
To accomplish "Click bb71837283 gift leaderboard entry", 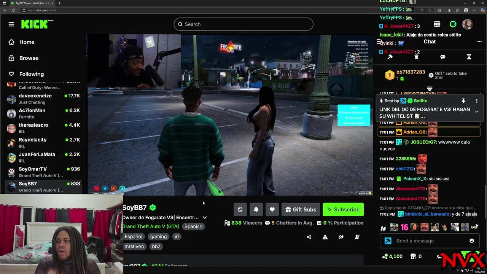I will coord(405,75).
